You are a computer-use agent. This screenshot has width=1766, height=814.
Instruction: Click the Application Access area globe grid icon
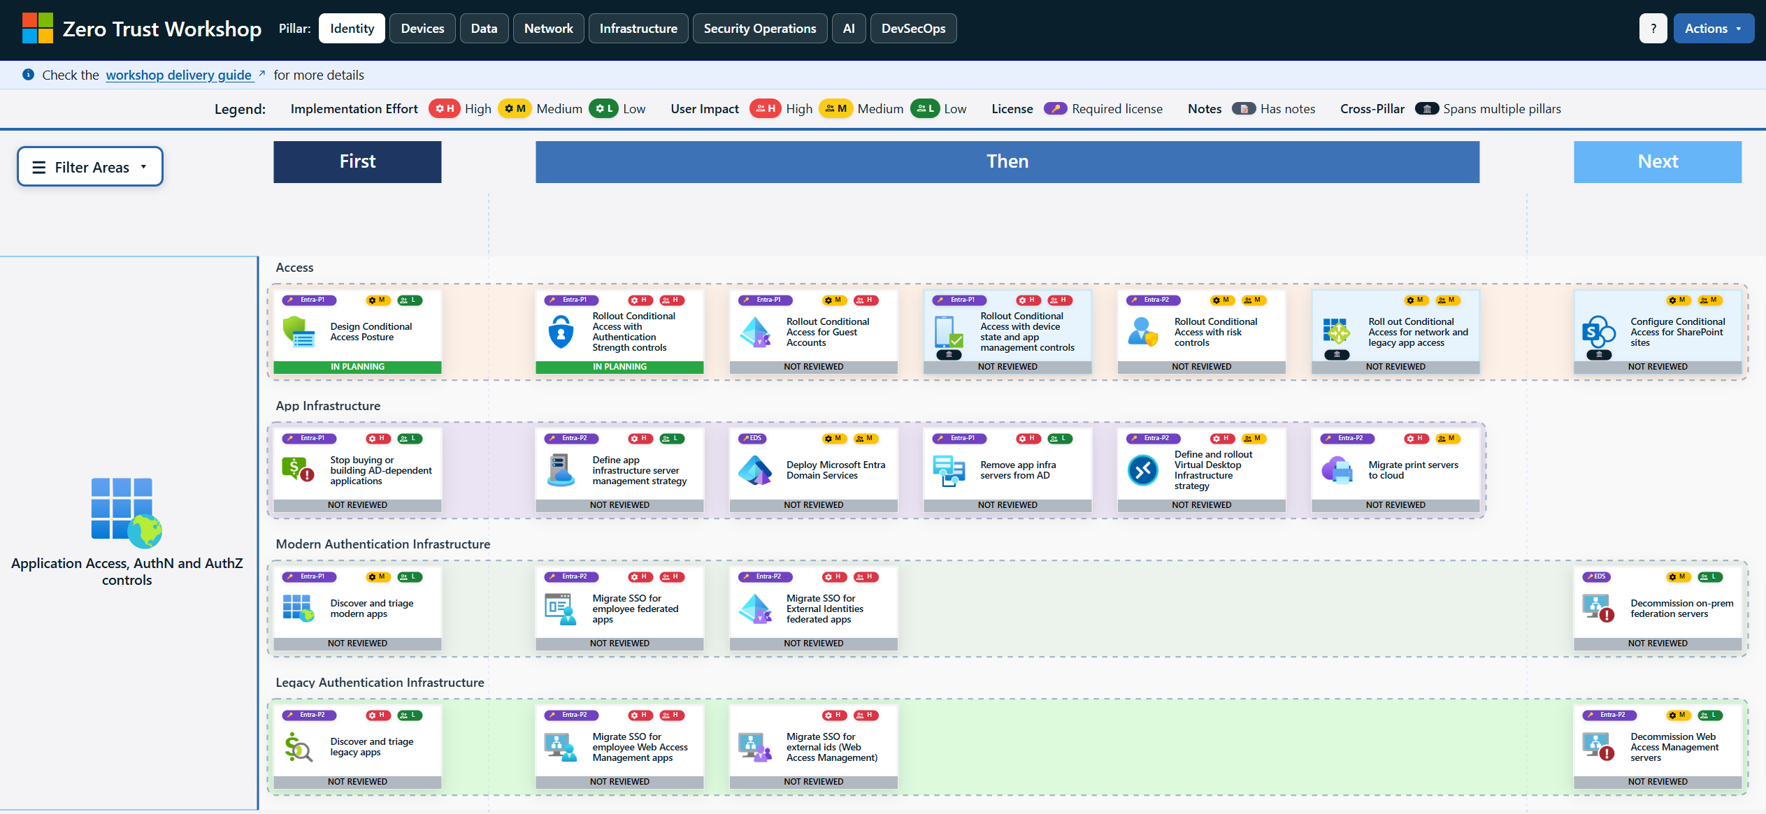click(x=127, y=512)
